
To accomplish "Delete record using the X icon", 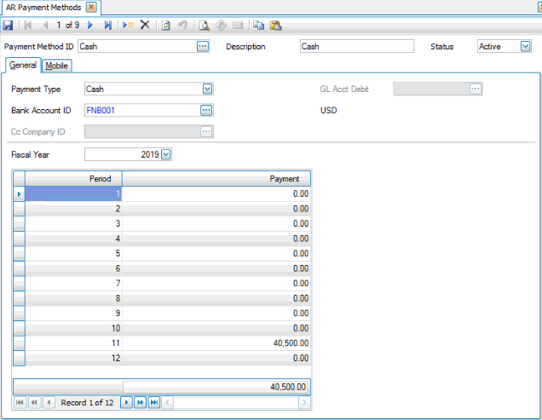I will (x=145, y=26).
